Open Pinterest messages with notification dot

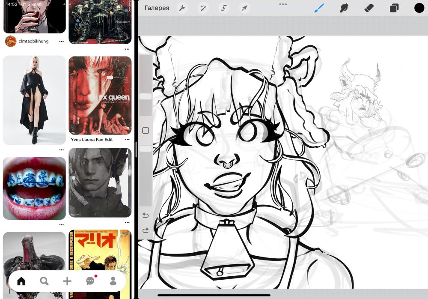(x=91, y=281)
